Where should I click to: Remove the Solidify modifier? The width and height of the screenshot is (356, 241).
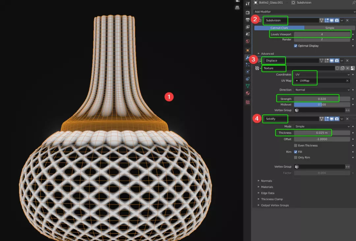tap(347, 119)
